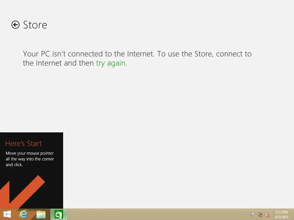Go back using the Store back arrow
The width and height of the screenshot is (294, 220).
(16, 25)
